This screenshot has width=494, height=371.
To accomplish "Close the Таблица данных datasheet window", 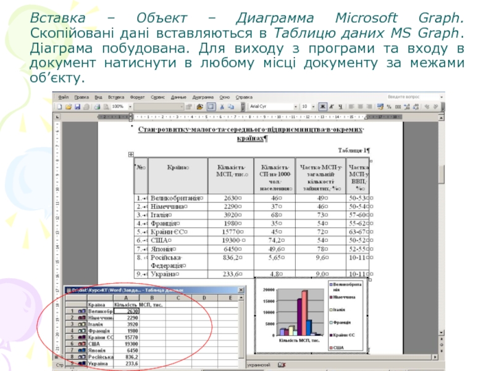I will click(241, 290).
